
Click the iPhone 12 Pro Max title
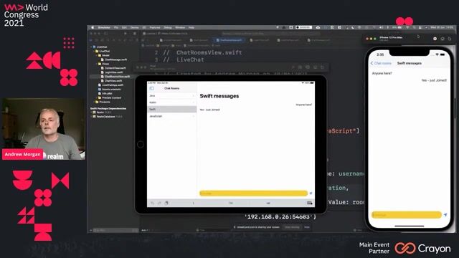pos(391,37)
